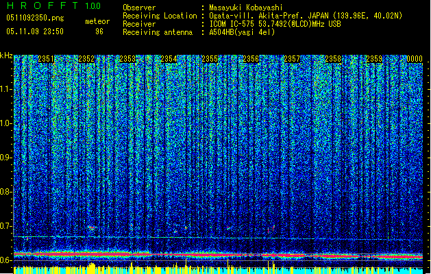The height and width of the screenshot is (274, 431).
Task: Click the date stamp 05.11.09 23:50
Action: coord(35,32)
